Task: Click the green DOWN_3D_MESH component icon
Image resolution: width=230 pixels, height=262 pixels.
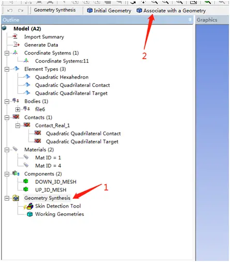Action: pyautogui.click(x=26, y=181)
